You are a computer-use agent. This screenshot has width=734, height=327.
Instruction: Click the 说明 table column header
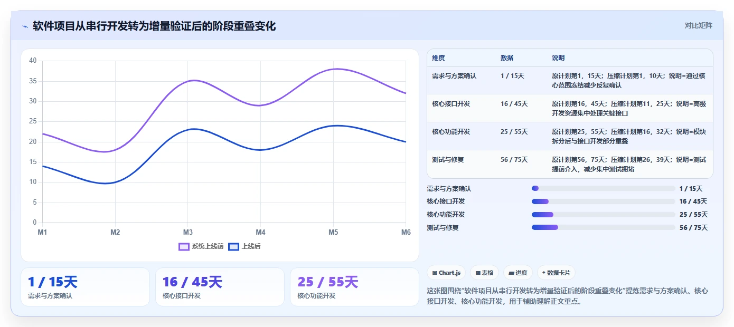(x=558, y=57)
